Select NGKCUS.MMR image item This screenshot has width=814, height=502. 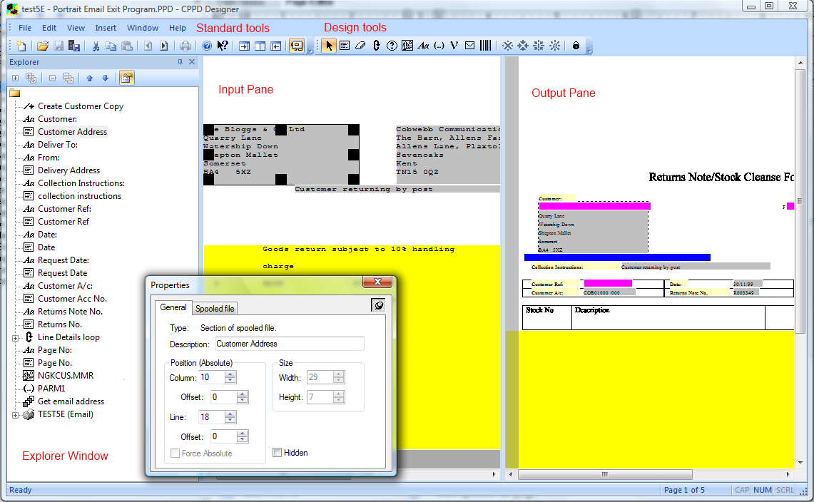click(66, 375)
